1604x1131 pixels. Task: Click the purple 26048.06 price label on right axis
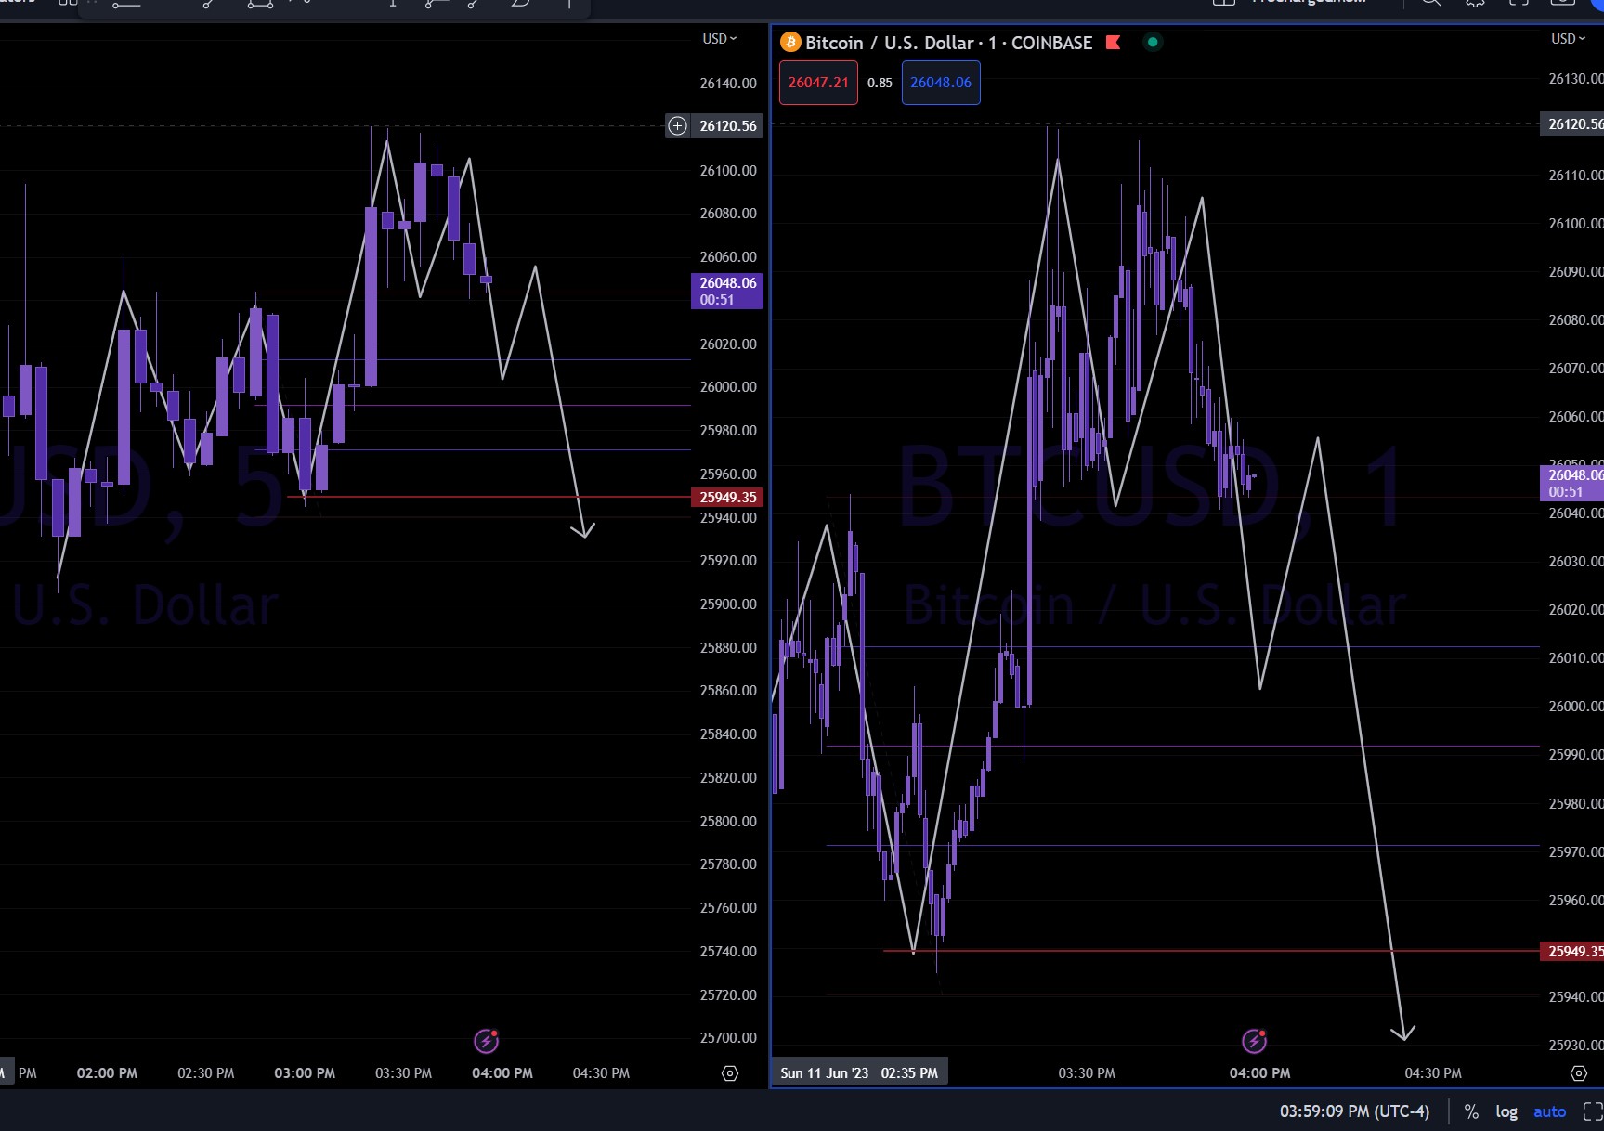(1572, 483)
